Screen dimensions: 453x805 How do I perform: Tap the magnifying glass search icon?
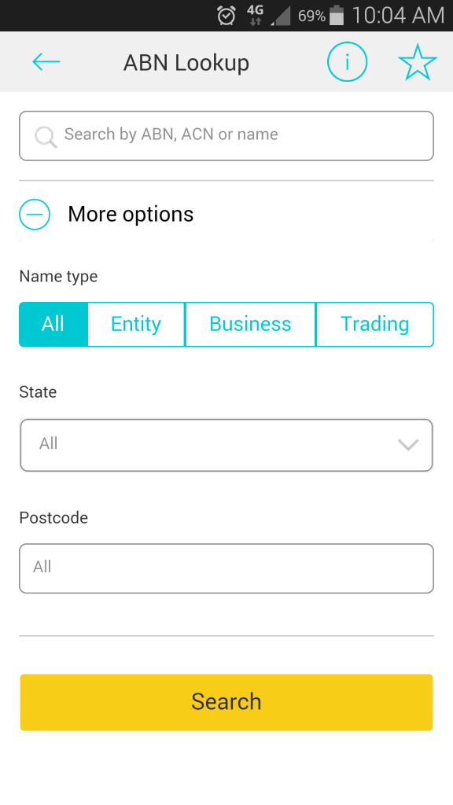[46, 137]
